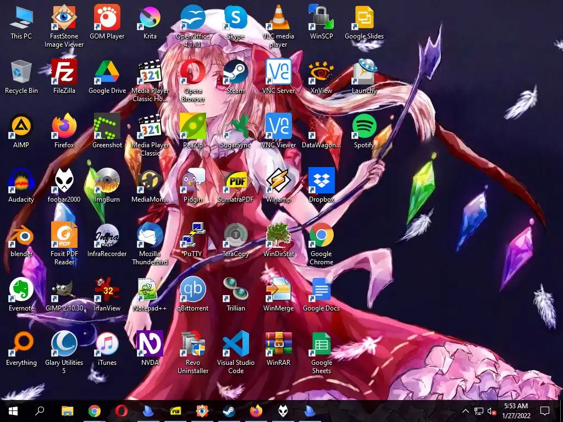Select the WinRAR desktop shortcut
Viewport: 563px width, 422px height.
tap(278, 348)
